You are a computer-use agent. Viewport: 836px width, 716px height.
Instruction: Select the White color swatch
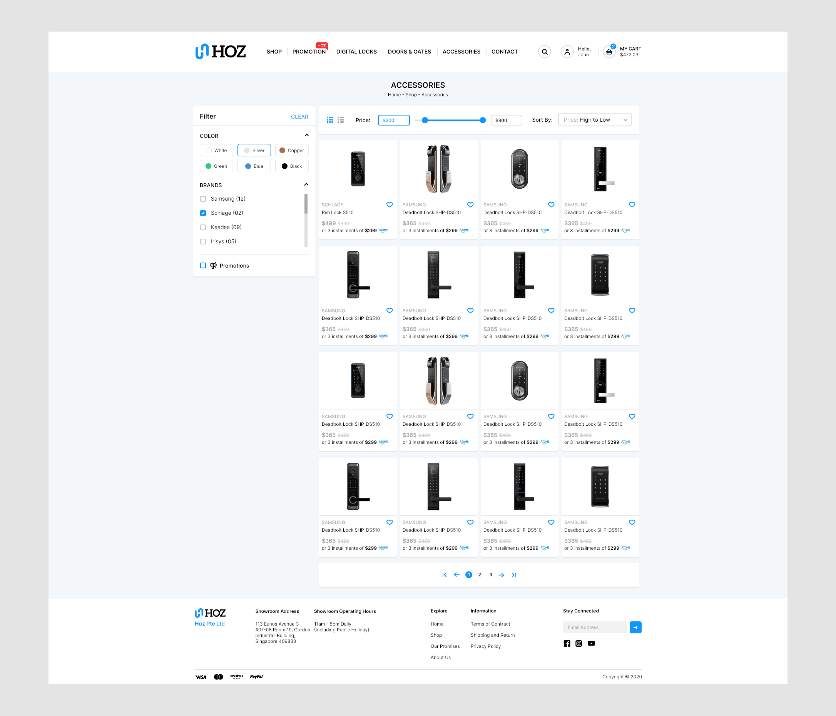(x=216, y=150)
